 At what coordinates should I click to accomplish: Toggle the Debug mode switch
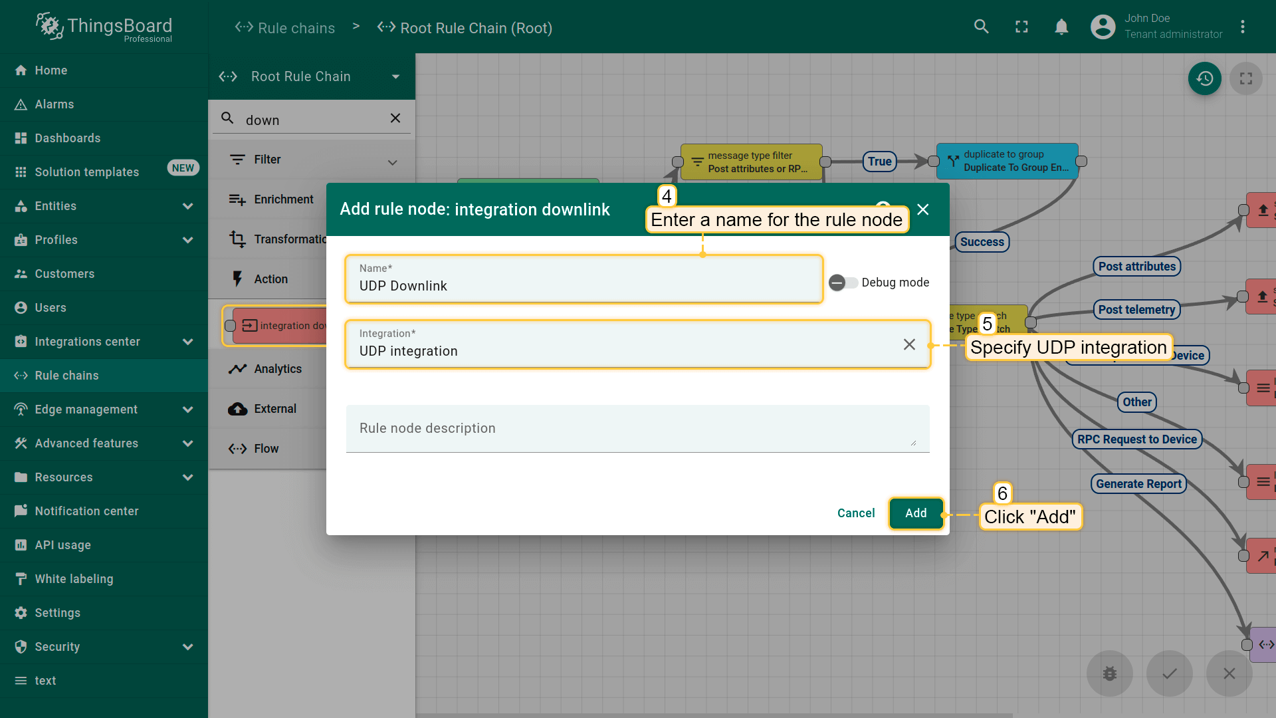point(843,283)
